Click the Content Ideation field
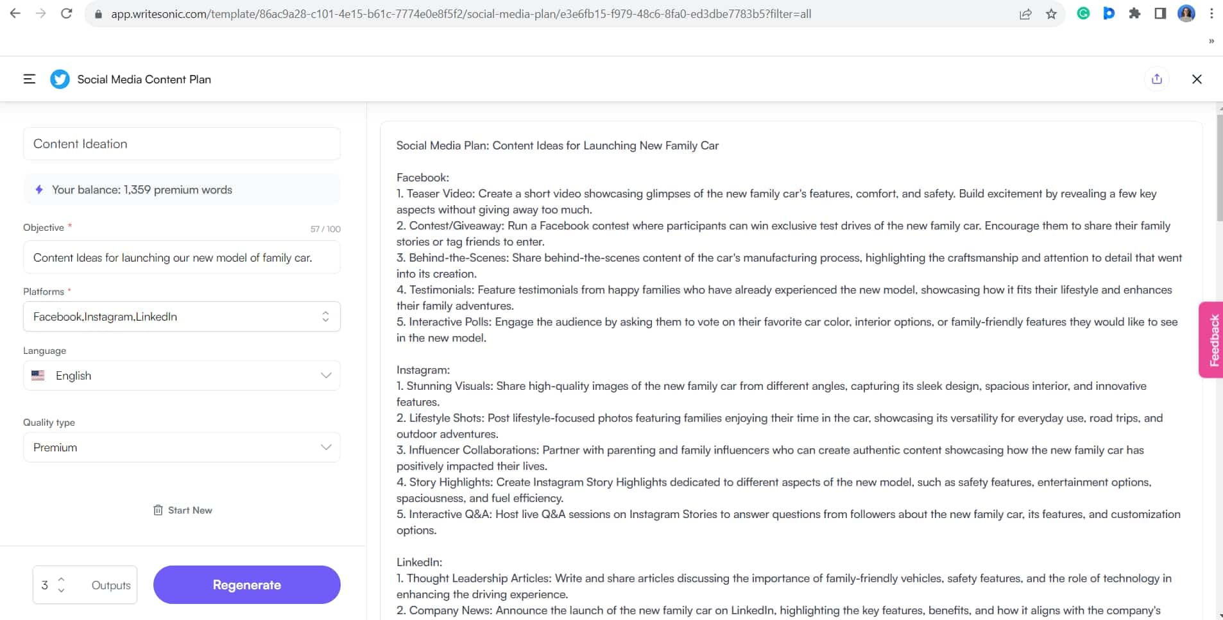The height and width of the screenshot is (620, 1223). click(182, 144)
